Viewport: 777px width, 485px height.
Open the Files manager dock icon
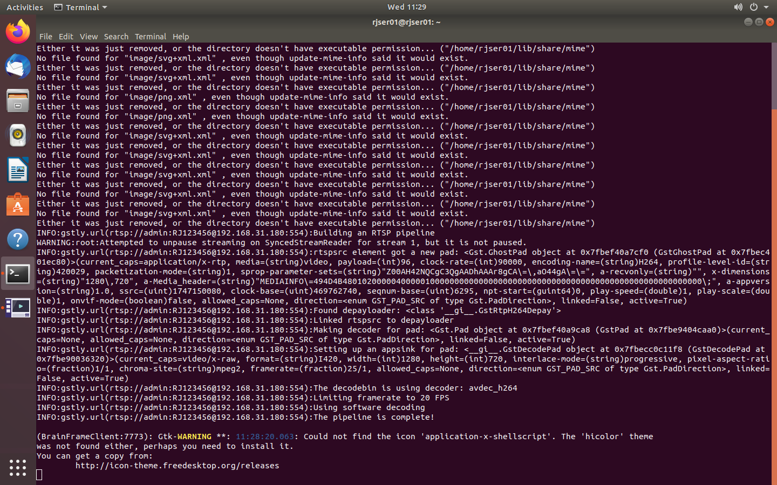pos(18,101)
